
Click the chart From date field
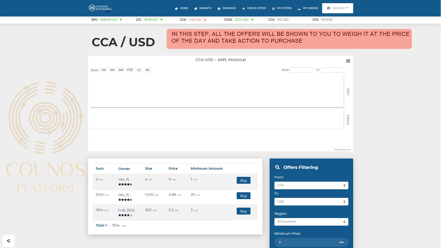[302, 70]
